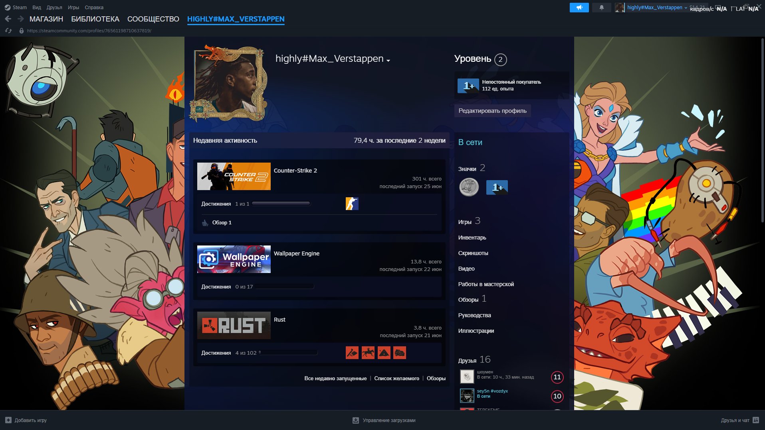
Task: Open the Steam menu
Action: [x=20, y=7]
